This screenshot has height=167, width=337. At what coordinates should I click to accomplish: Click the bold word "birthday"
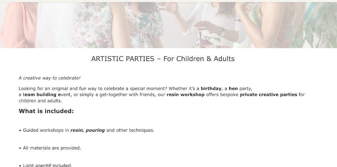(x=211, y=88)
